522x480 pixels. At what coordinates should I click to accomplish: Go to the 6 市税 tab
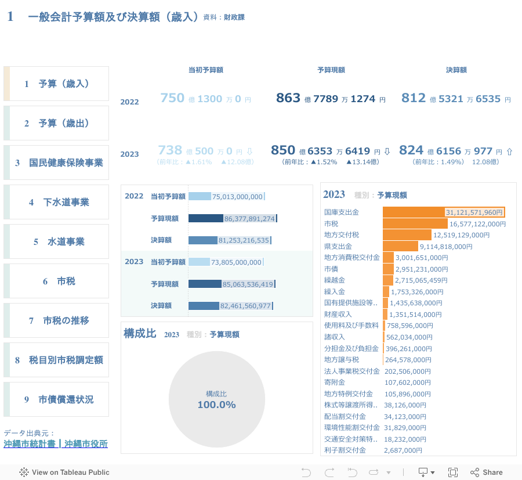(x=56, y=281)
